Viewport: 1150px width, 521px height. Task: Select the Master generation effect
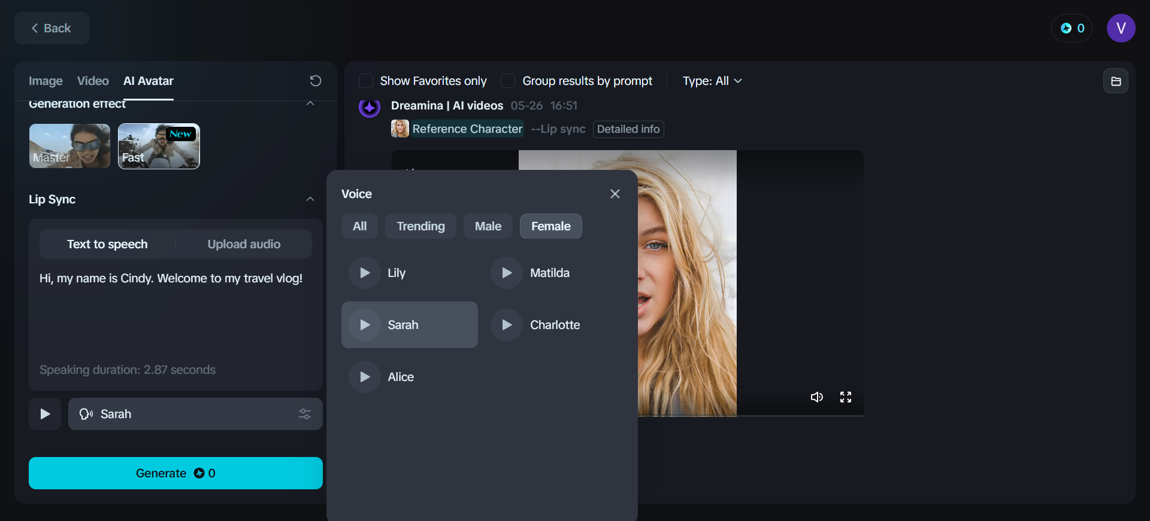pos(69,146)
